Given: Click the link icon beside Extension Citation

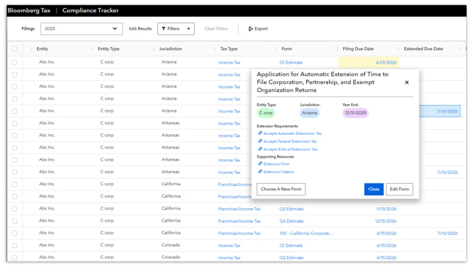Looking at the screenshot, I should click(x=260, y=172).
